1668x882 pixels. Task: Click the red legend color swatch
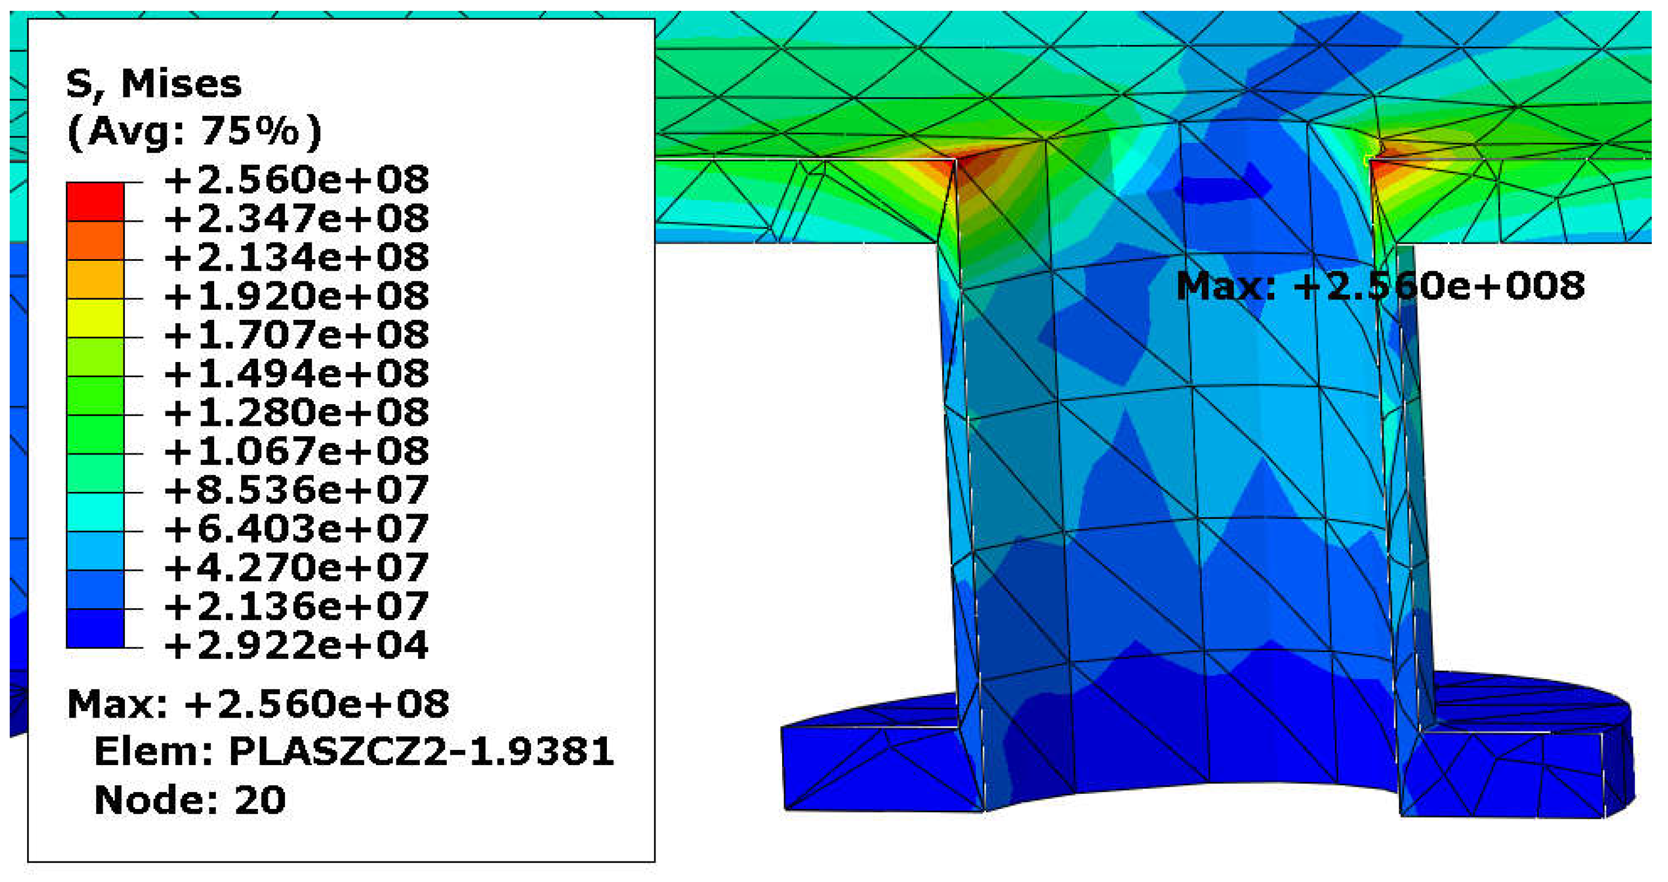[x=95, y=201]
